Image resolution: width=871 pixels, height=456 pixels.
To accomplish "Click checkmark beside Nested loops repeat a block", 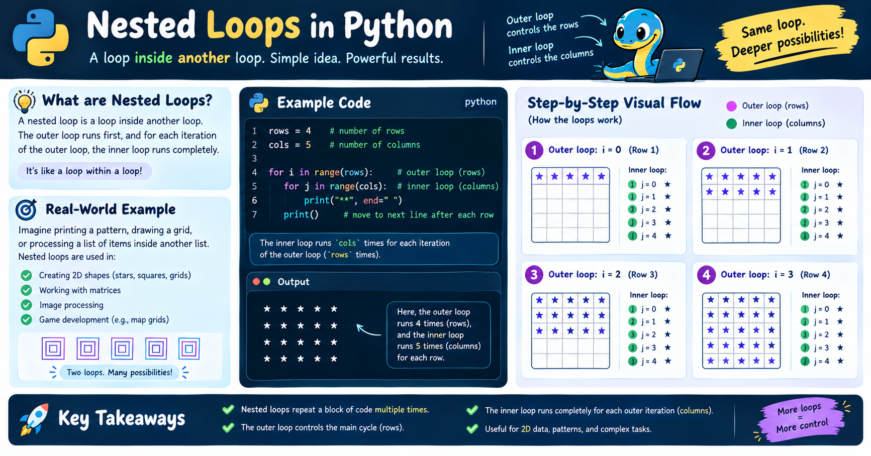I will point(228,409).
